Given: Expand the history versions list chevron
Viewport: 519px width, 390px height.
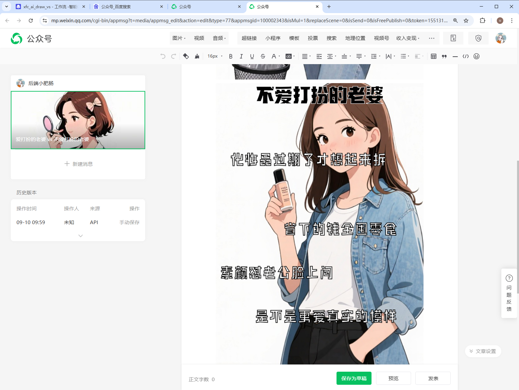Looking at the screenshot, I should coord(80,236).
